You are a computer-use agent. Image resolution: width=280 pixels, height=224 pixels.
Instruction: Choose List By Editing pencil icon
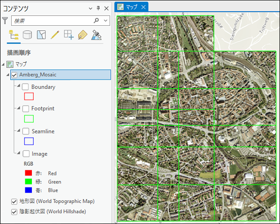pos(55,35)
